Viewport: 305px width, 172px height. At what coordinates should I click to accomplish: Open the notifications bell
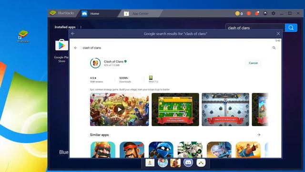click(257, 13)
